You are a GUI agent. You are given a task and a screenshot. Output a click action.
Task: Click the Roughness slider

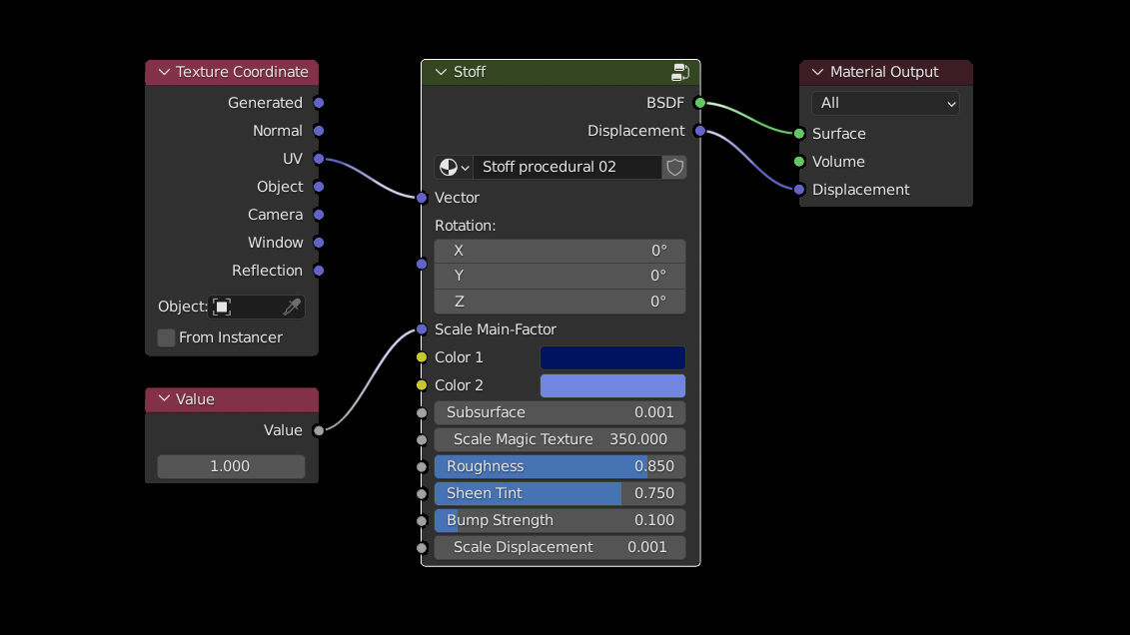pos(560,466)
